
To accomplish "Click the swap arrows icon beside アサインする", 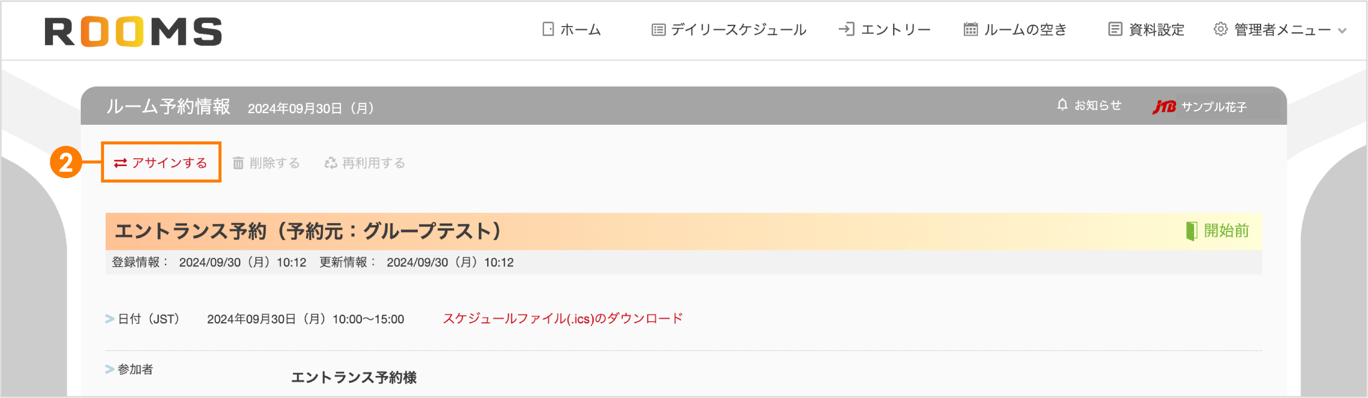I will point(121,163).
